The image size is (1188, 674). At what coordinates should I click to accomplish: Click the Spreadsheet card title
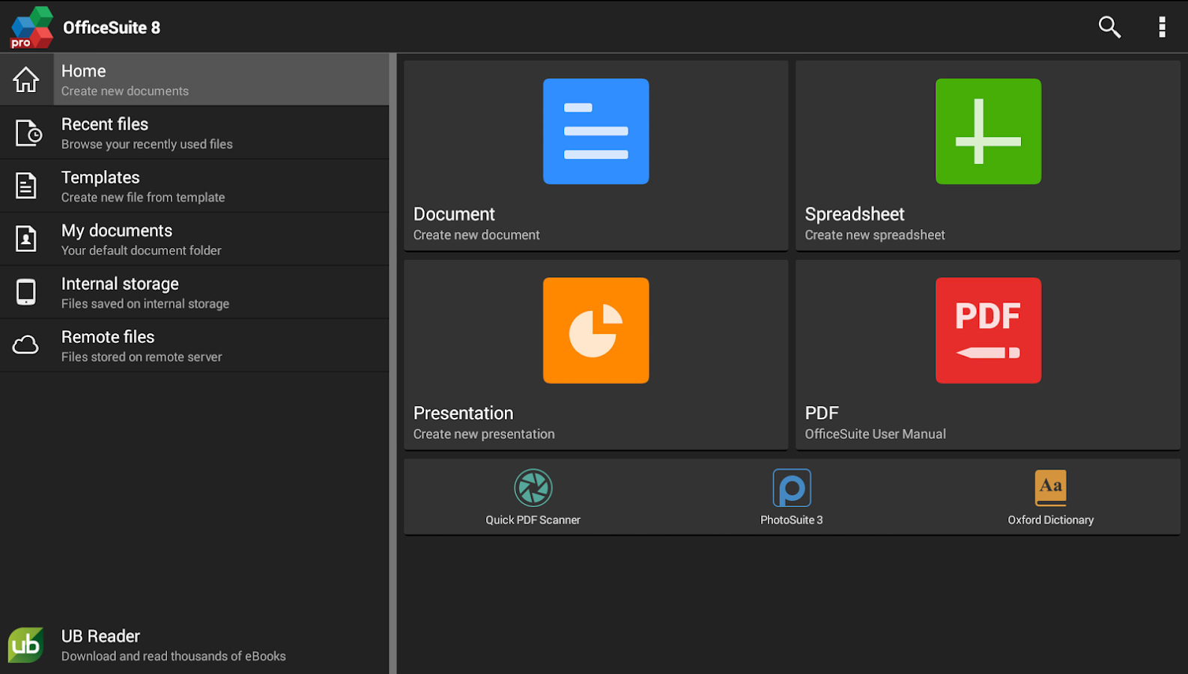click(x=855, y=214)
